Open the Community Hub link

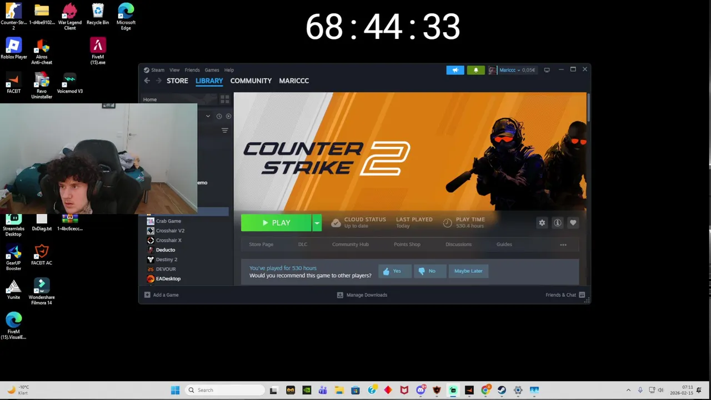351,244
